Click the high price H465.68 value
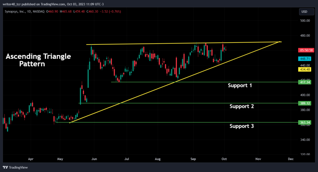 pyautogui.click(x=66, y=11)
